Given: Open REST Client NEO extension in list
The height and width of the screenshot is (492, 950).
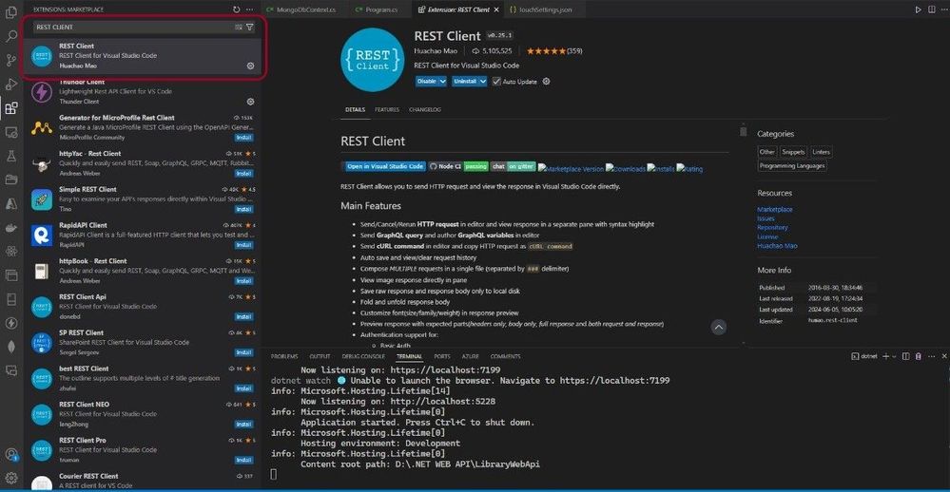Looking at the screenshot, I should point(144,414).
